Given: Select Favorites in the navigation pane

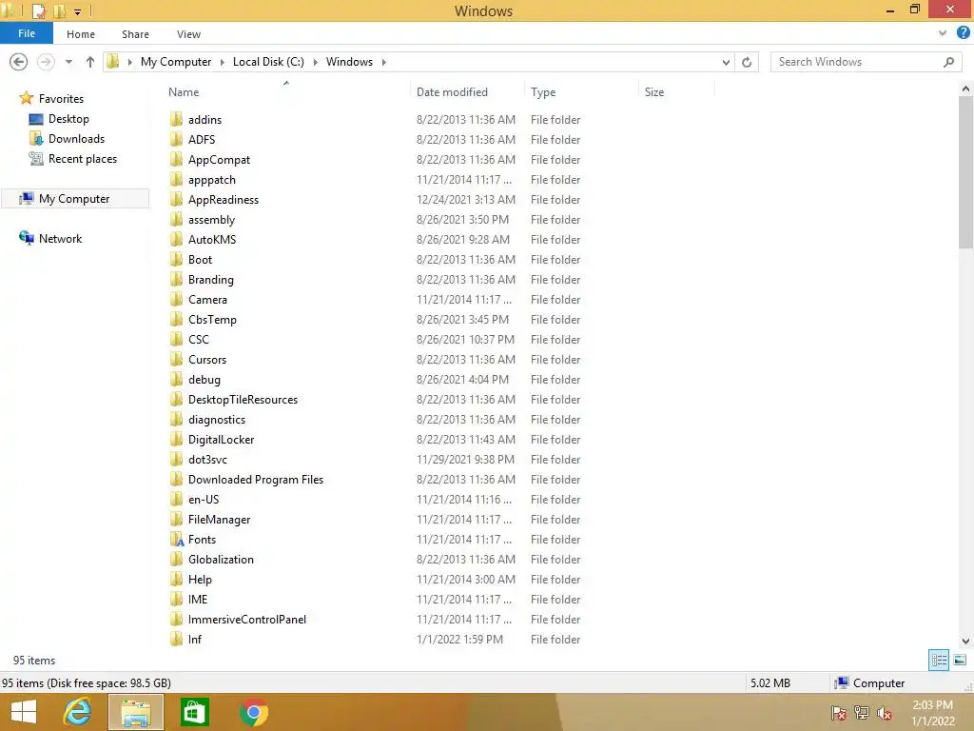Looking at the screenshot, I should pyautogui.click(x=61, y=98).
